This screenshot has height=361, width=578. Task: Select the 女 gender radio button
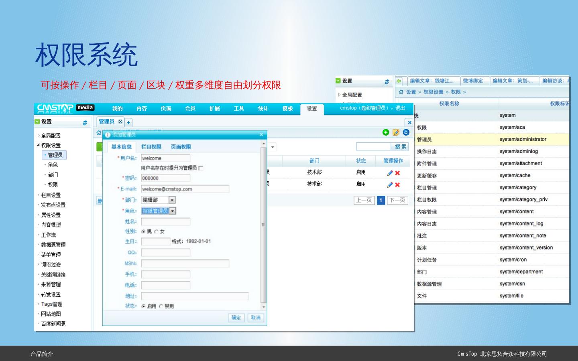coord(157,232)
